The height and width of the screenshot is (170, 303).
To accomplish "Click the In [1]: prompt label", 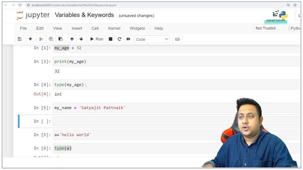I will pyautogui.click(x=42, y=48).
